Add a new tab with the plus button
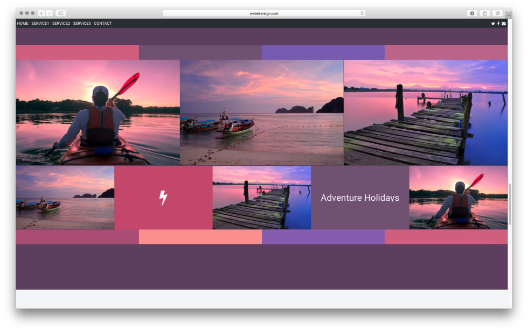The width and height of the screenshot is (528, 330). point(509,15)
